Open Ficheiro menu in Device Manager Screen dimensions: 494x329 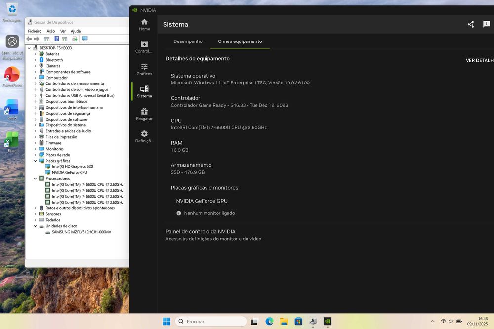pyautogui.click(x=35, y=31)
